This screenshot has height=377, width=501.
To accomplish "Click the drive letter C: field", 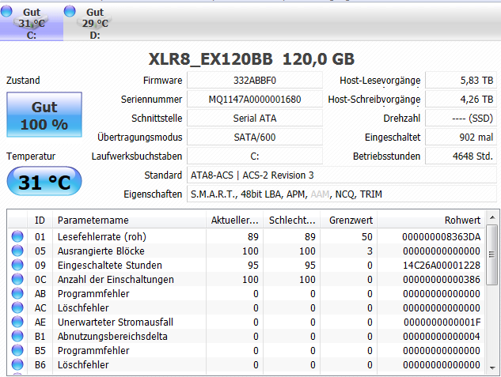I will tap(255, 156).
